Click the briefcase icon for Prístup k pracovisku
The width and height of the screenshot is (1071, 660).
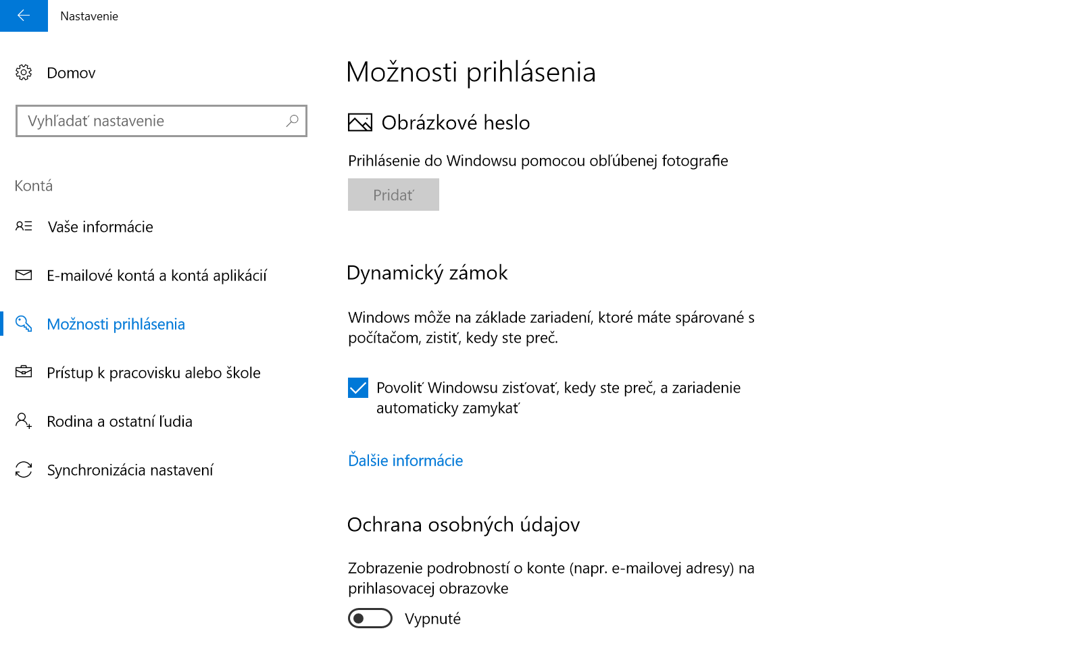click(x=24, y=372)
